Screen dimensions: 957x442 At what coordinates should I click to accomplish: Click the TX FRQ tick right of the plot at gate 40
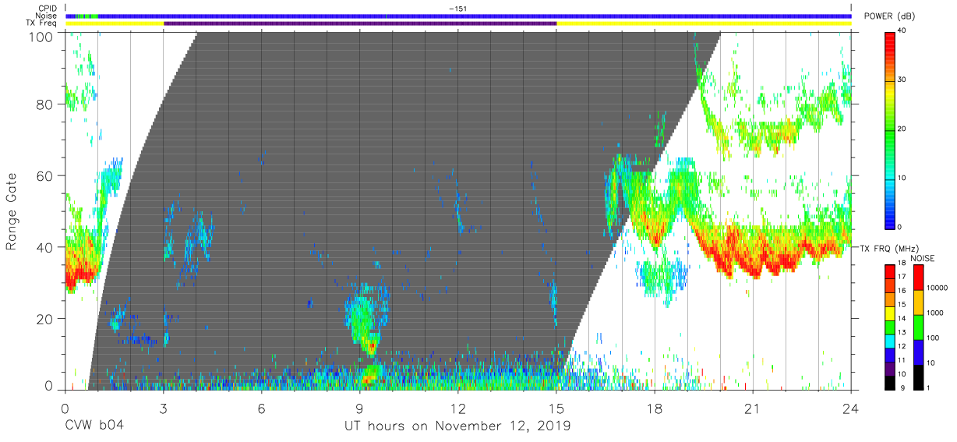pos(854,248)
